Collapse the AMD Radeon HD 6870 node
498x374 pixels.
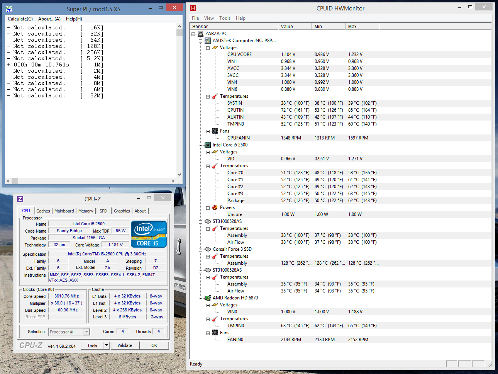coord(200,298)
